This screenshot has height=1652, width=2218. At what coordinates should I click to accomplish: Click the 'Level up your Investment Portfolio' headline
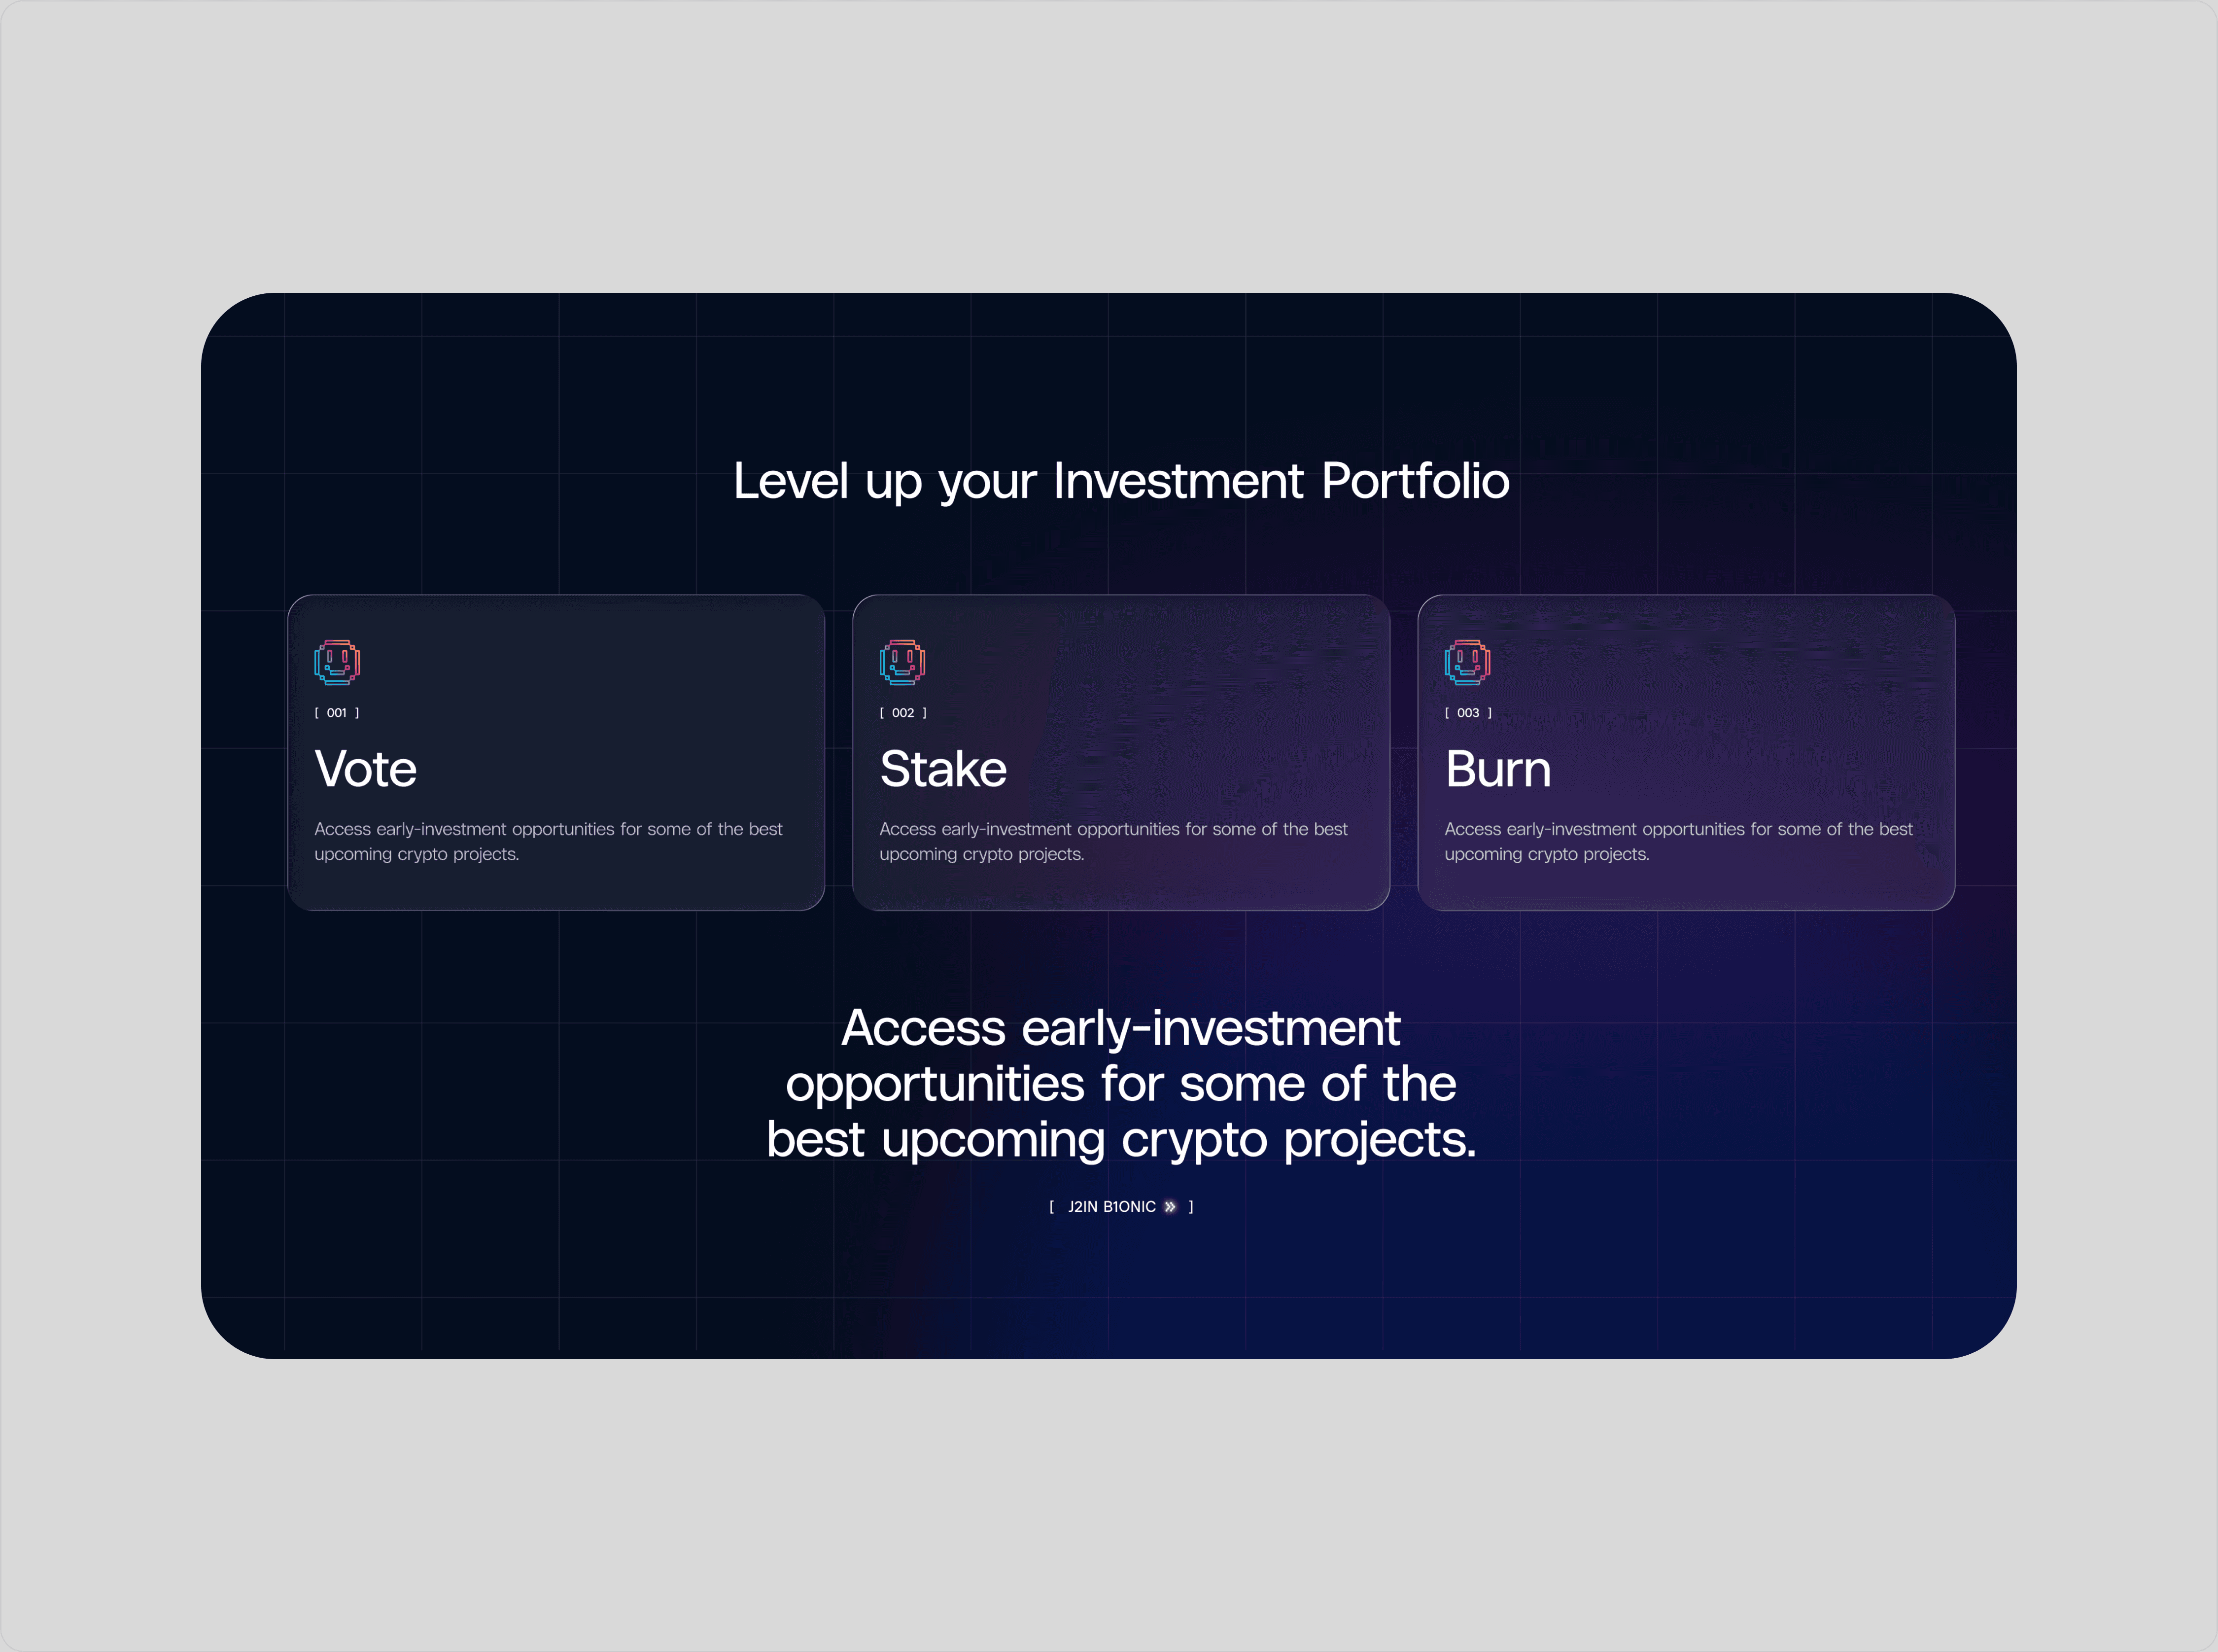pyautogui.click(x=1121, y=482)
